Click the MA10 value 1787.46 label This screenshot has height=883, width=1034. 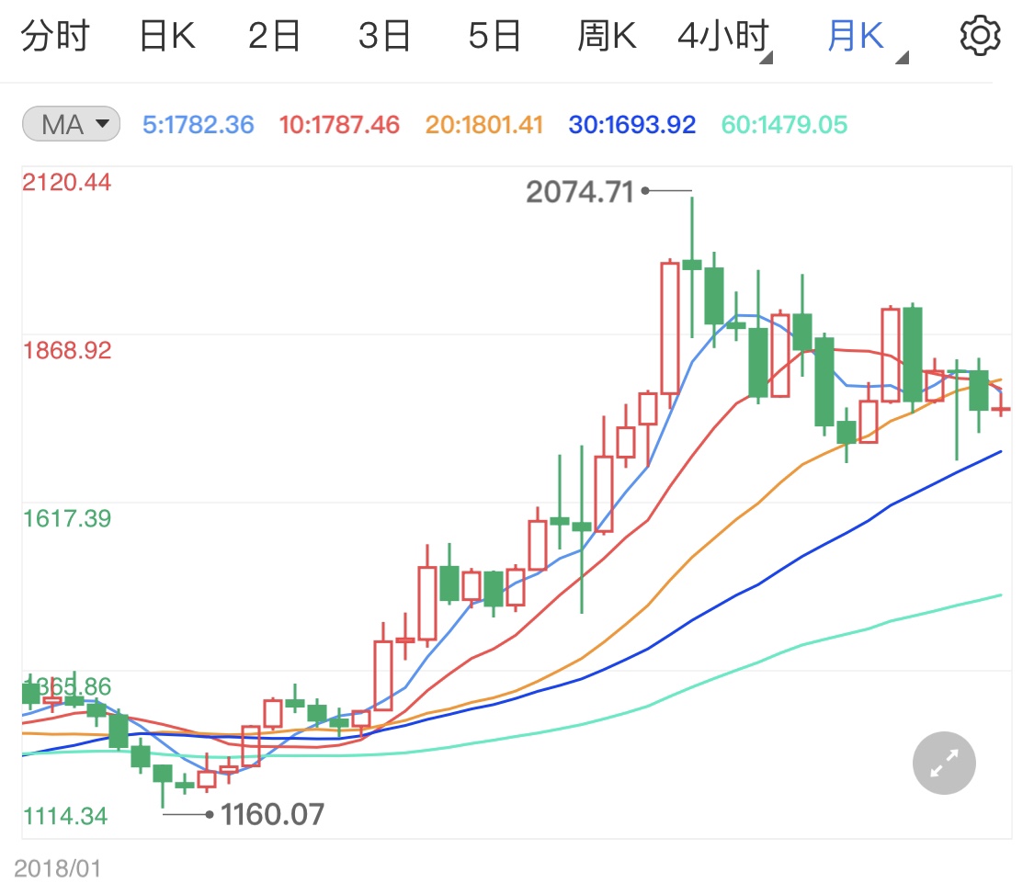click(x=339, y=125)
